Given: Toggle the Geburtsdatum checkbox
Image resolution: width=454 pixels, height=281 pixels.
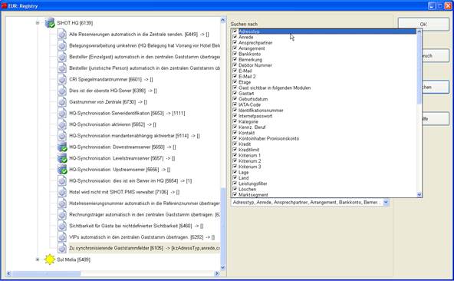Looking at the screenshot, I should (x=235, y=99).
